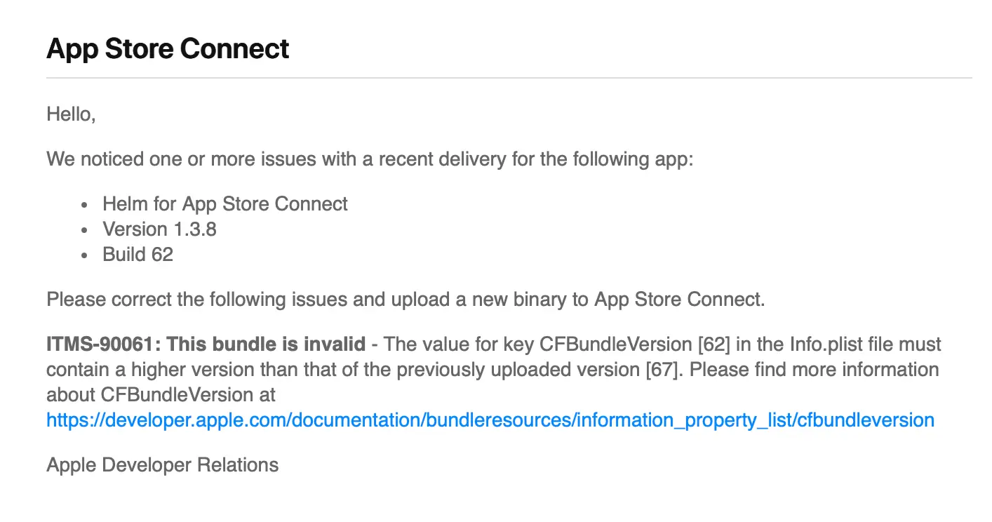Select the 'Helm for App Store Connect' list item
Screen dimensions: 992x522
click(225, 203)
